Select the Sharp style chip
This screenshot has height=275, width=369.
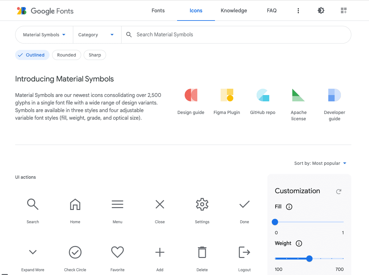tap(95, 55)
